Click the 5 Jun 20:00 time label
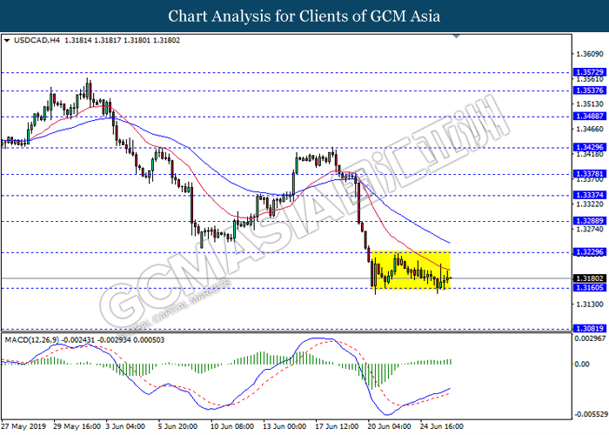Image resolution: width=609 pixels, height=435 pixels. (x=177, y=426)
